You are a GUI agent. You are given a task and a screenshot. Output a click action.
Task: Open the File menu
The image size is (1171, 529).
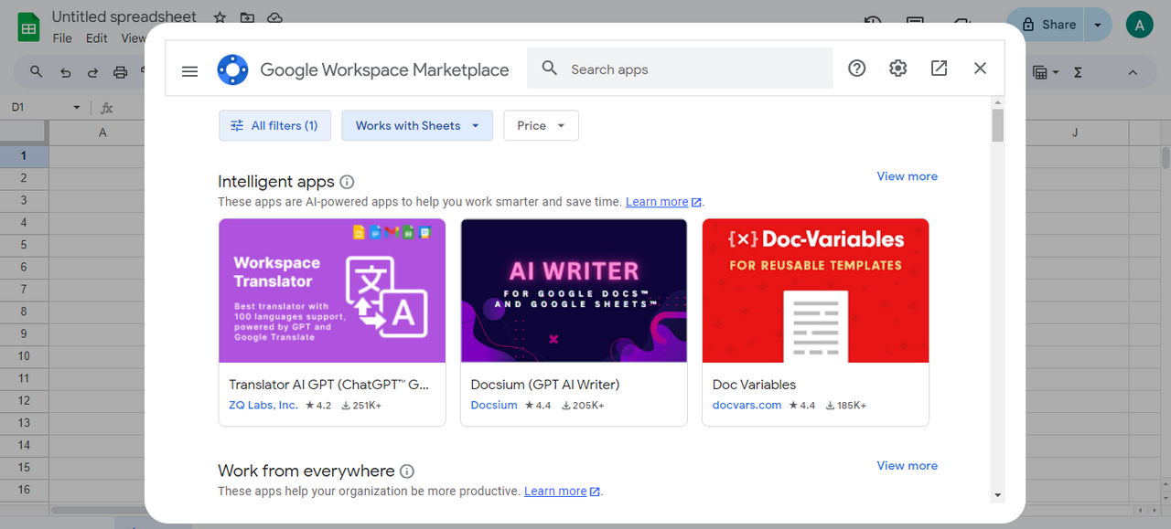pyautogui.click(x=62, y=38)
